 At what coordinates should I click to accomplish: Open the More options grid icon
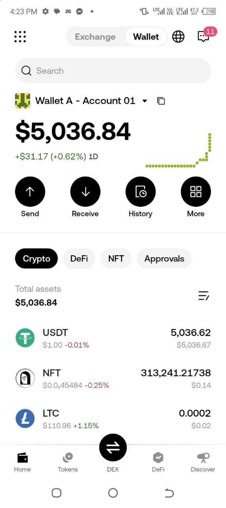pyautogui.click(x=196, y=192)
